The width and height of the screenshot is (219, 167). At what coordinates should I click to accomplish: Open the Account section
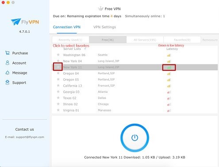(x=16, y=63)
